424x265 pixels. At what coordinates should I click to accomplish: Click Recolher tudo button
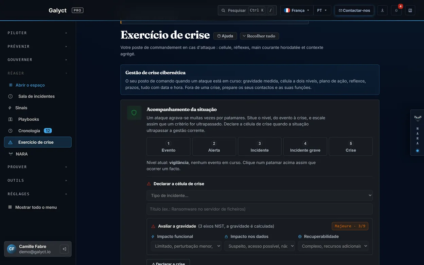point(259,36)
